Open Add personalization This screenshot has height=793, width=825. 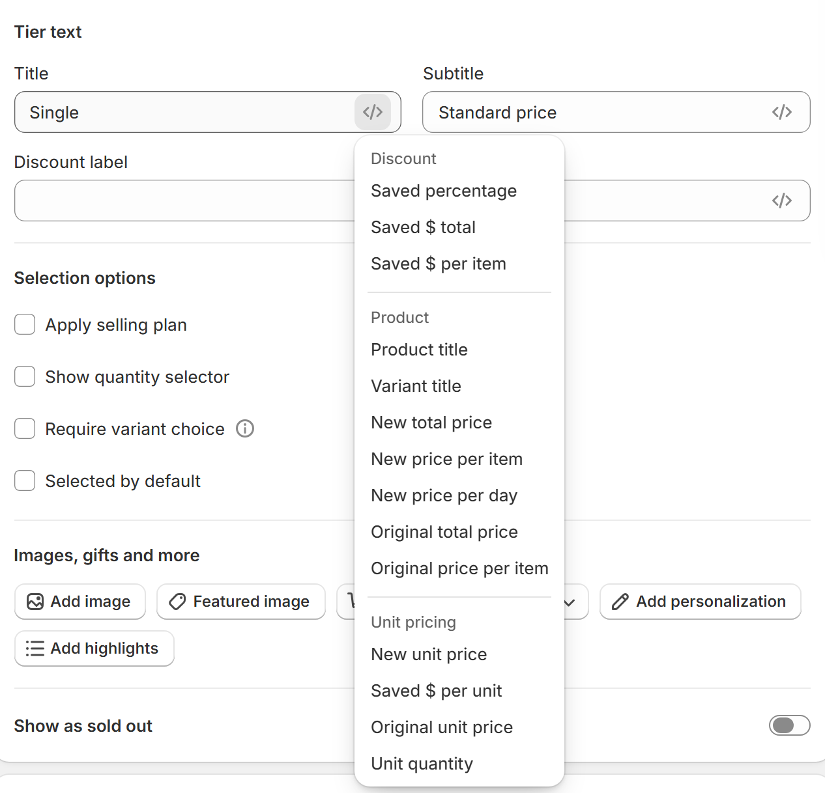701,602
